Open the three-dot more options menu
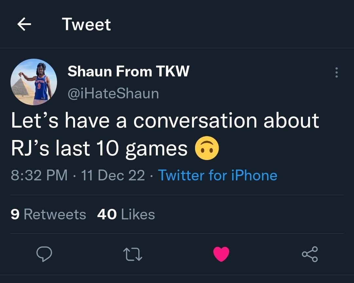The image size is (354, 283). tap(336, 72)
